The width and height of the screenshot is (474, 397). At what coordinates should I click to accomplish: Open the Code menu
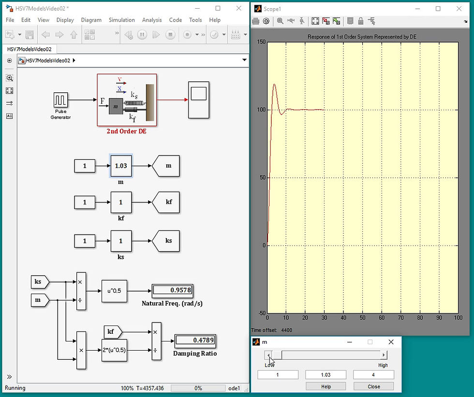(x=175, y=20)
